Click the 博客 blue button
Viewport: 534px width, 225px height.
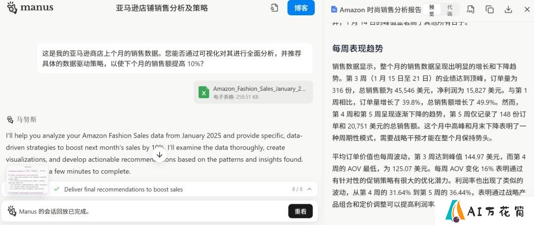click(x=301, y=8)
